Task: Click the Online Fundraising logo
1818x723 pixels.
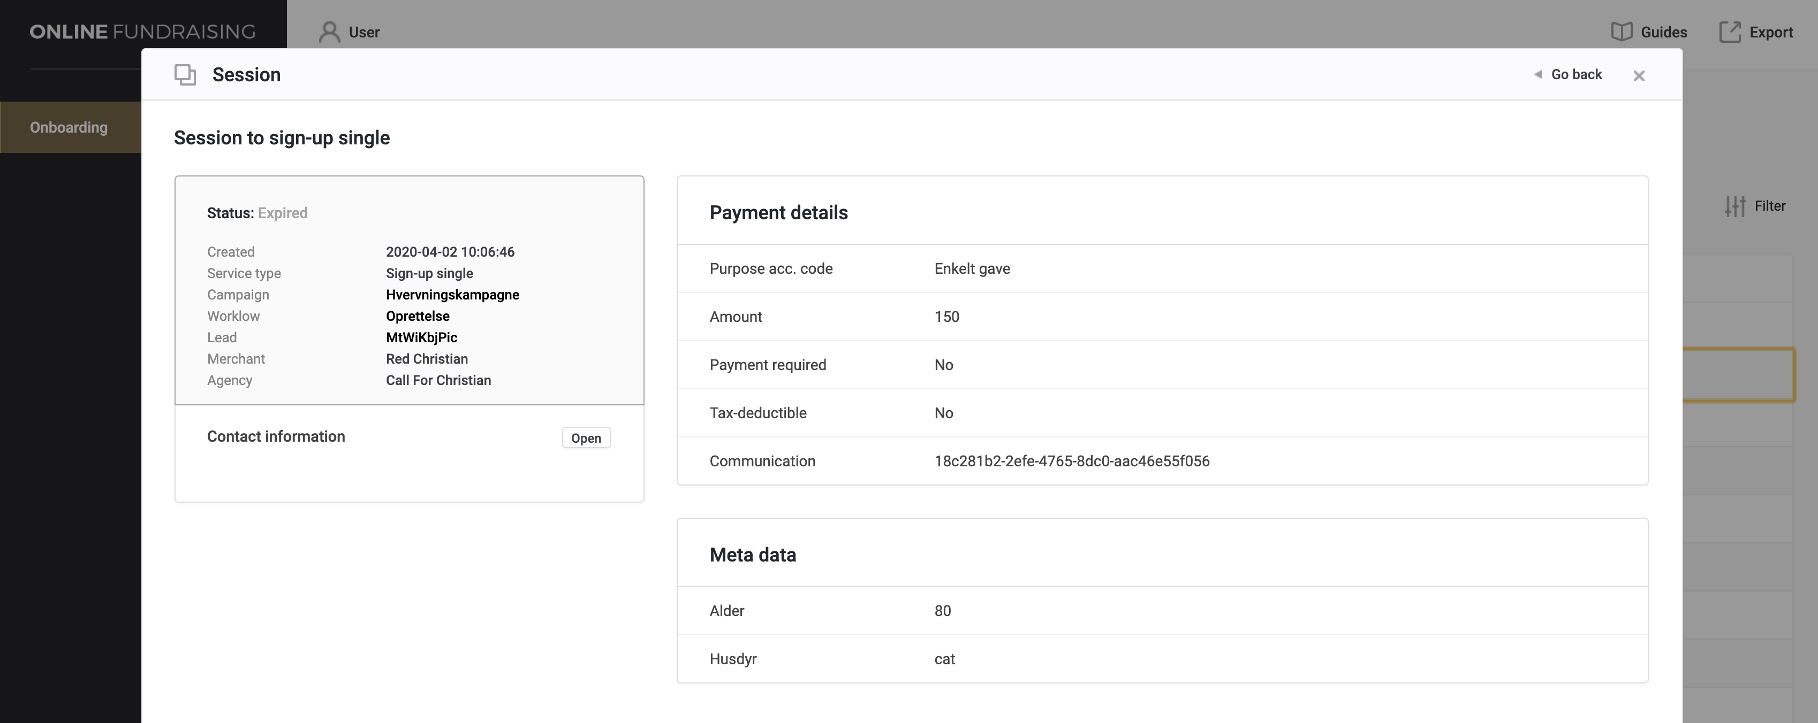Action: 142,32
